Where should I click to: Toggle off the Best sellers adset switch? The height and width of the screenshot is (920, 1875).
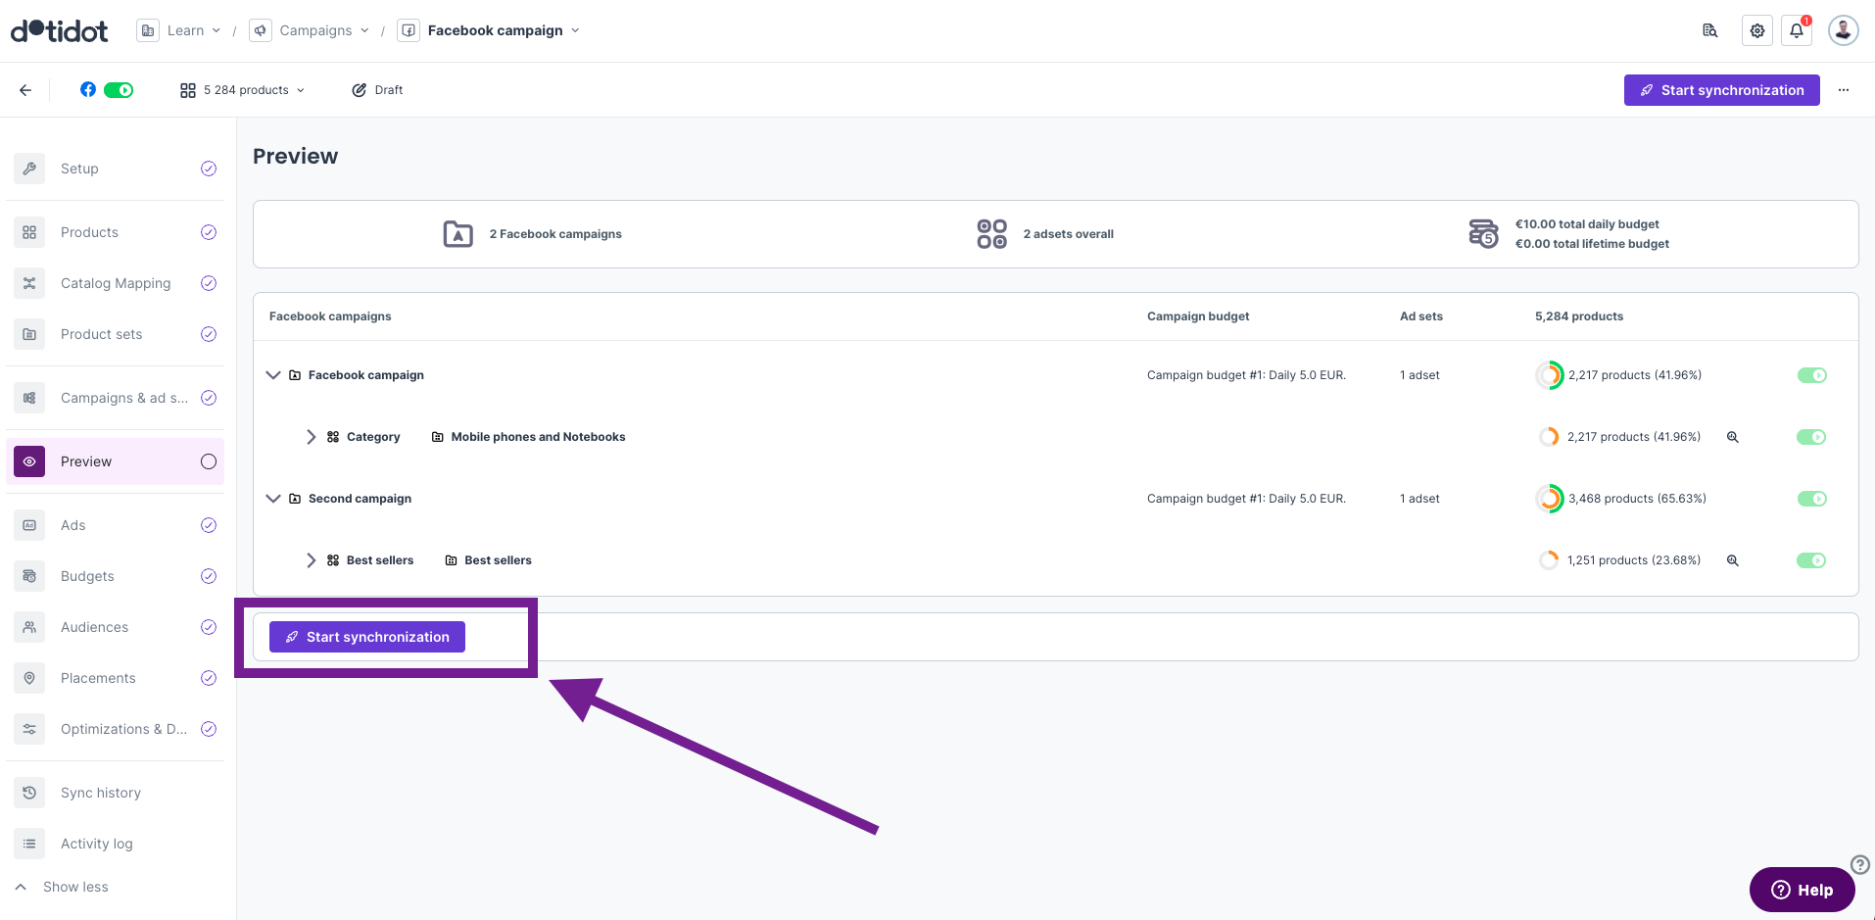[1811, 560]
